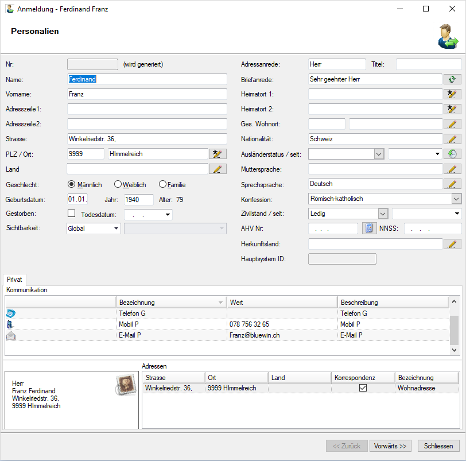466x461 pixels.
Task: Expand the Sichtbarkeit Global dropdown
Action: (x=116, y=228)
